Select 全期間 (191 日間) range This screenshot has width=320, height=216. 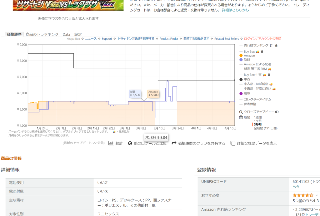(x=266, y=128)
